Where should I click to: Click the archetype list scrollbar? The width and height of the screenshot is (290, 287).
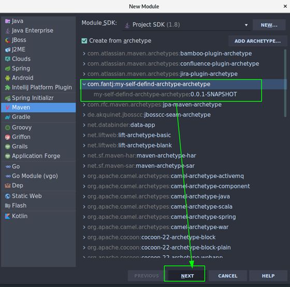pyautogui.click(x=285, y=83)
